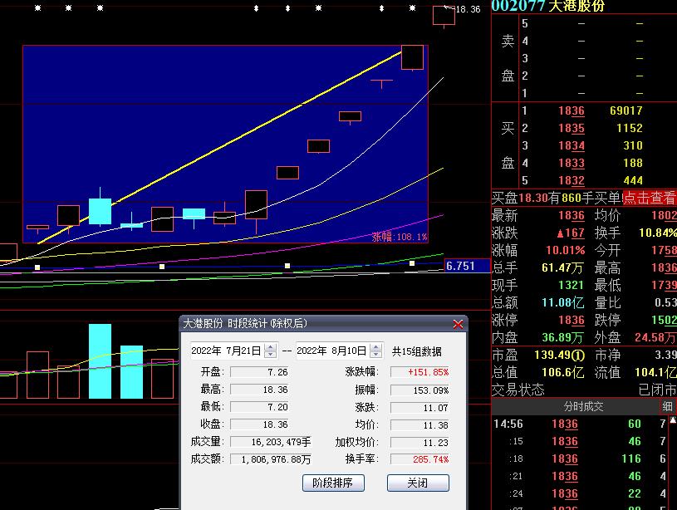Viewport: 677px width, 510px height.
Task: Close the 时段统计 dialog with the red X
Action: click(x=458, y=324)
